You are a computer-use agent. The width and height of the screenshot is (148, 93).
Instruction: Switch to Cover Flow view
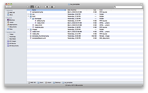(38, 7)
